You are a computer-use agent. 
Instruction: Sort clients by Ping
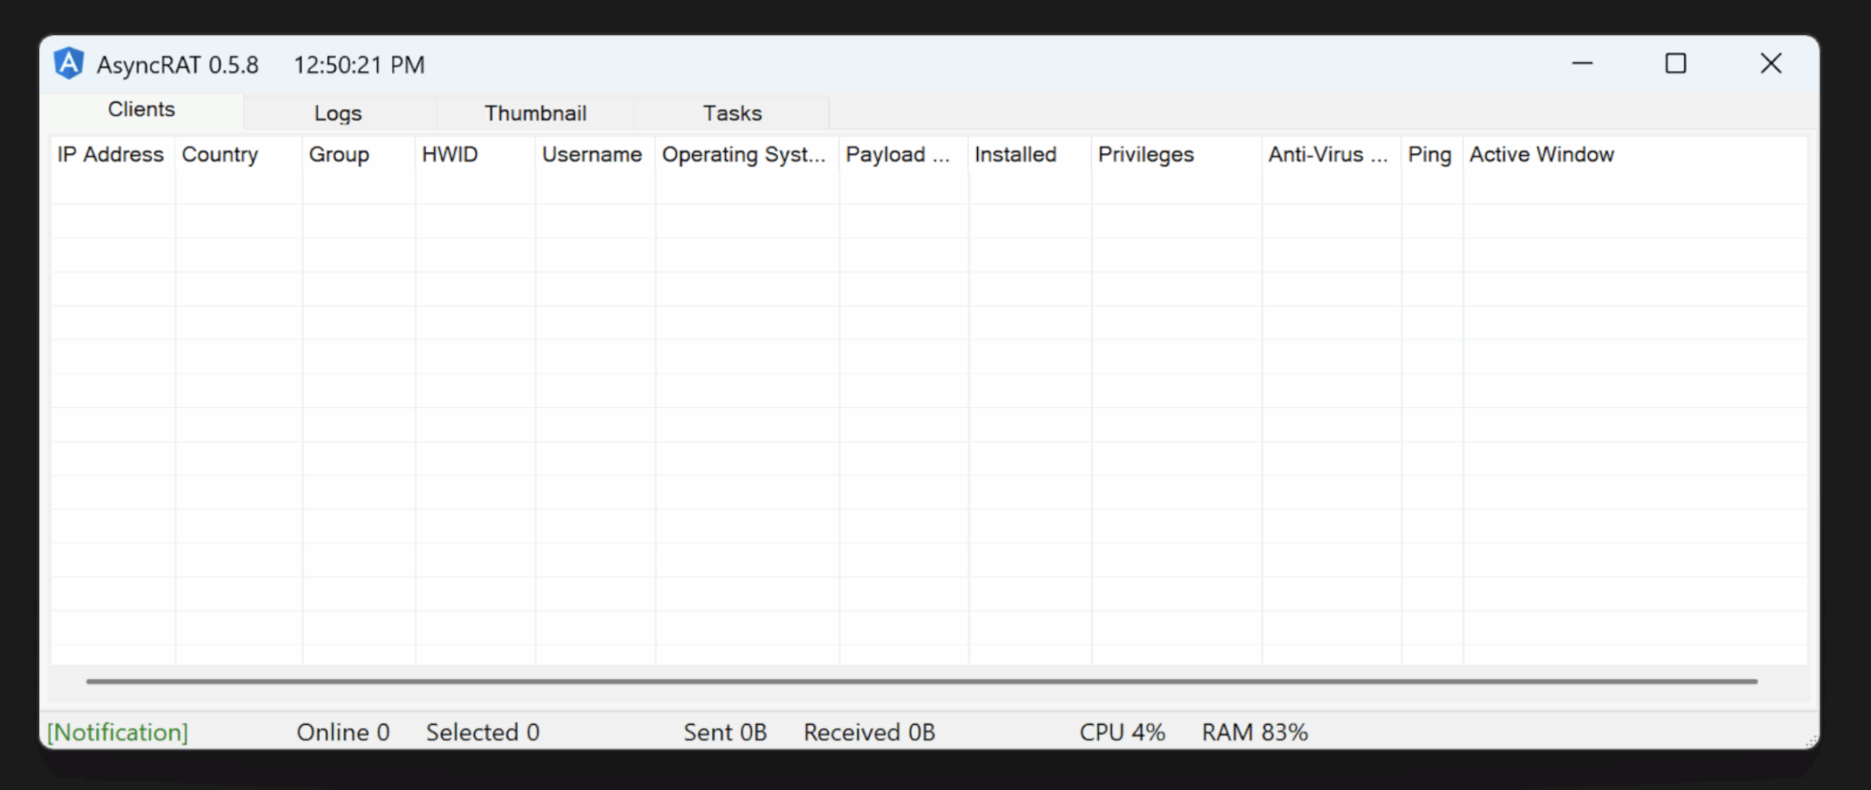point(1430,154)
